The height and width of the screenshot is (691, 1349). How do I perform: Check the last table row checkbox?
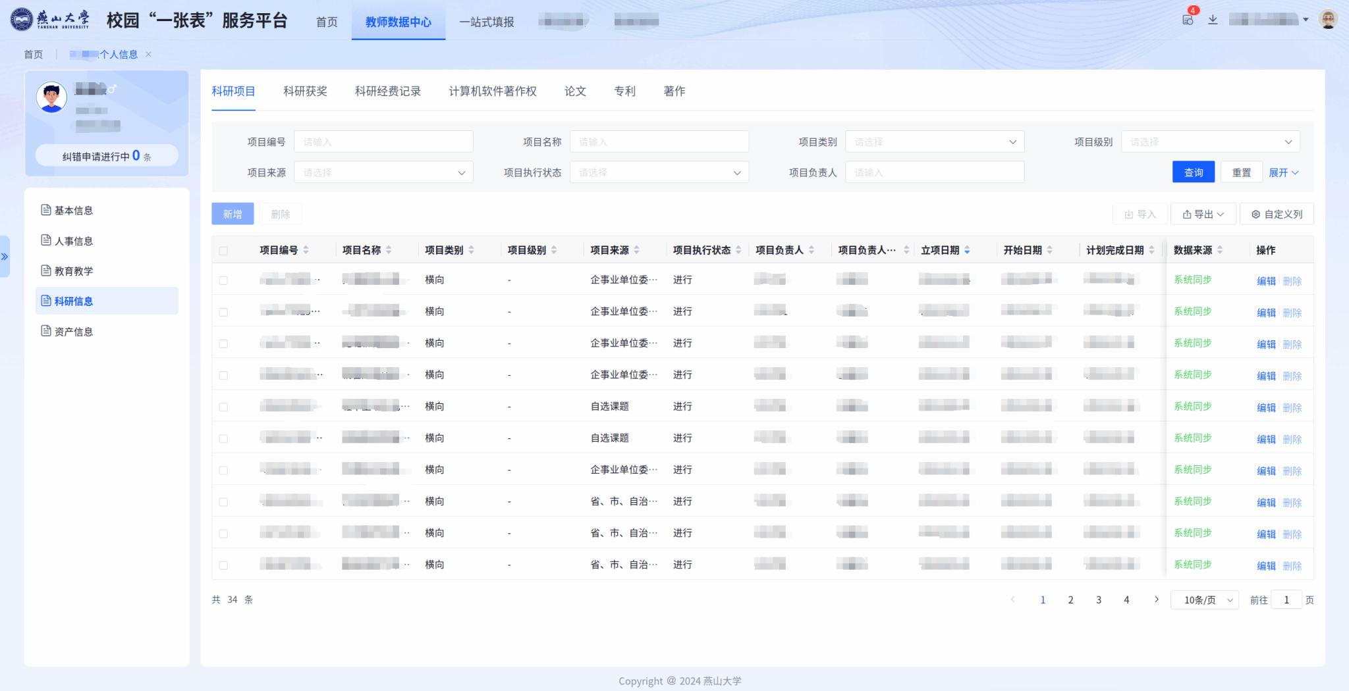click(223, 565)
